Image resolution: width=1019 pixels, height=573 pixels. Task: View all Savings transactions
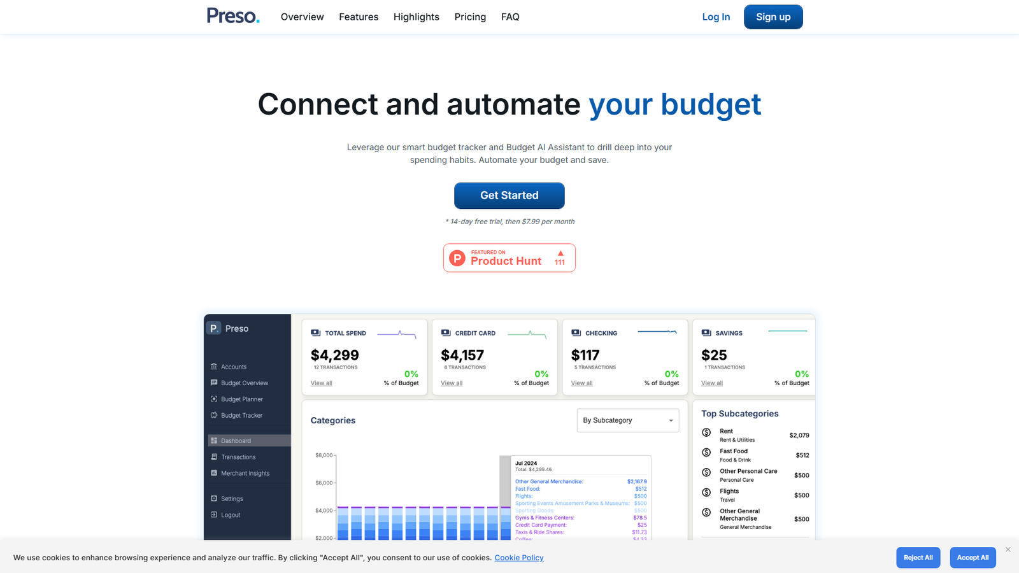[711, 383]
